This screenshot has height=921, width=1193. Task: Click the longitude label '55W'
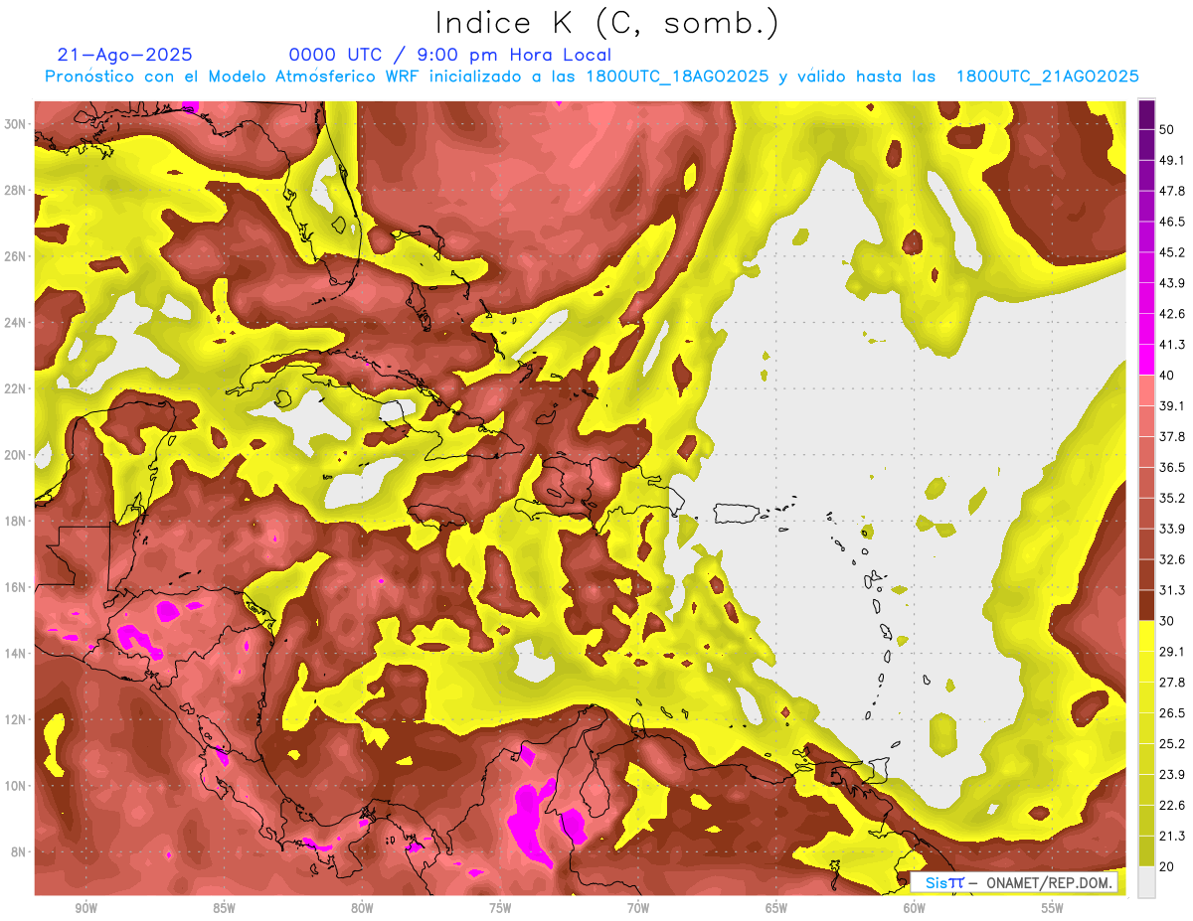(x=1053, y=907)
